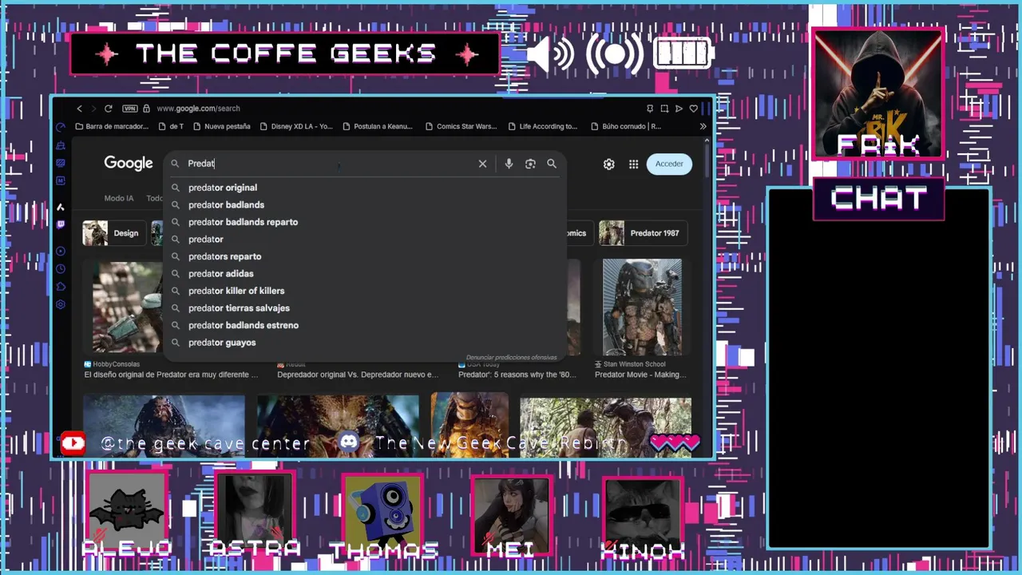Screen dimensions: 1022x575
Task: Open the M-logo sidebar icon
Action: pos(61,181)
